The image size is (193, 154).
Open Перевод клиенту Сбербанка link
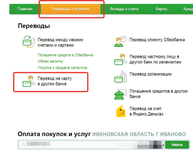(157, 40)
